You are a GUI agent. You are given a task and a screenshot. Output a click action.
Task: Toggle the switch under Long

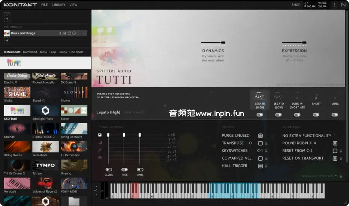pyautogui.click(x=335, y=115)
